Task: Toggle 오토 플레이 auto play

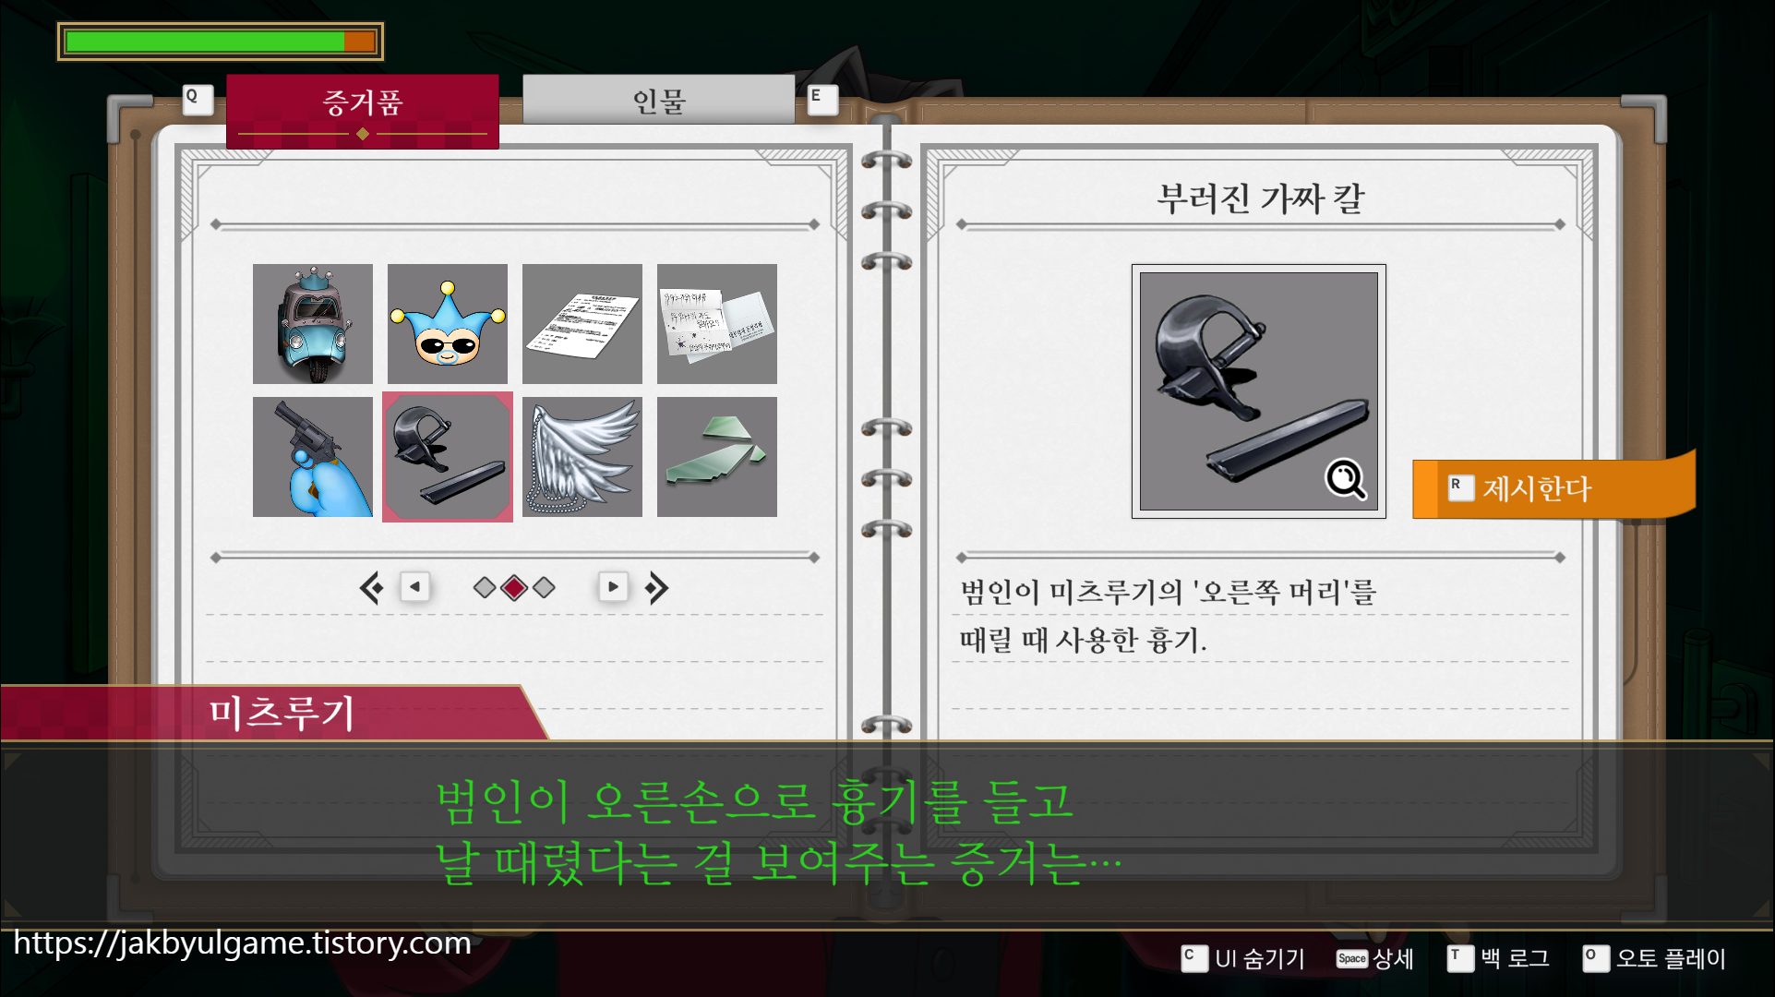Action: 1655,958
